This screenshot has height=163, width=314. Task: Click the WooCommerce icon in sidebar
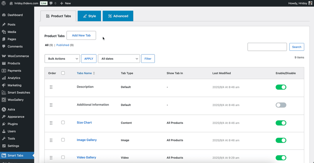click(4, 56)
